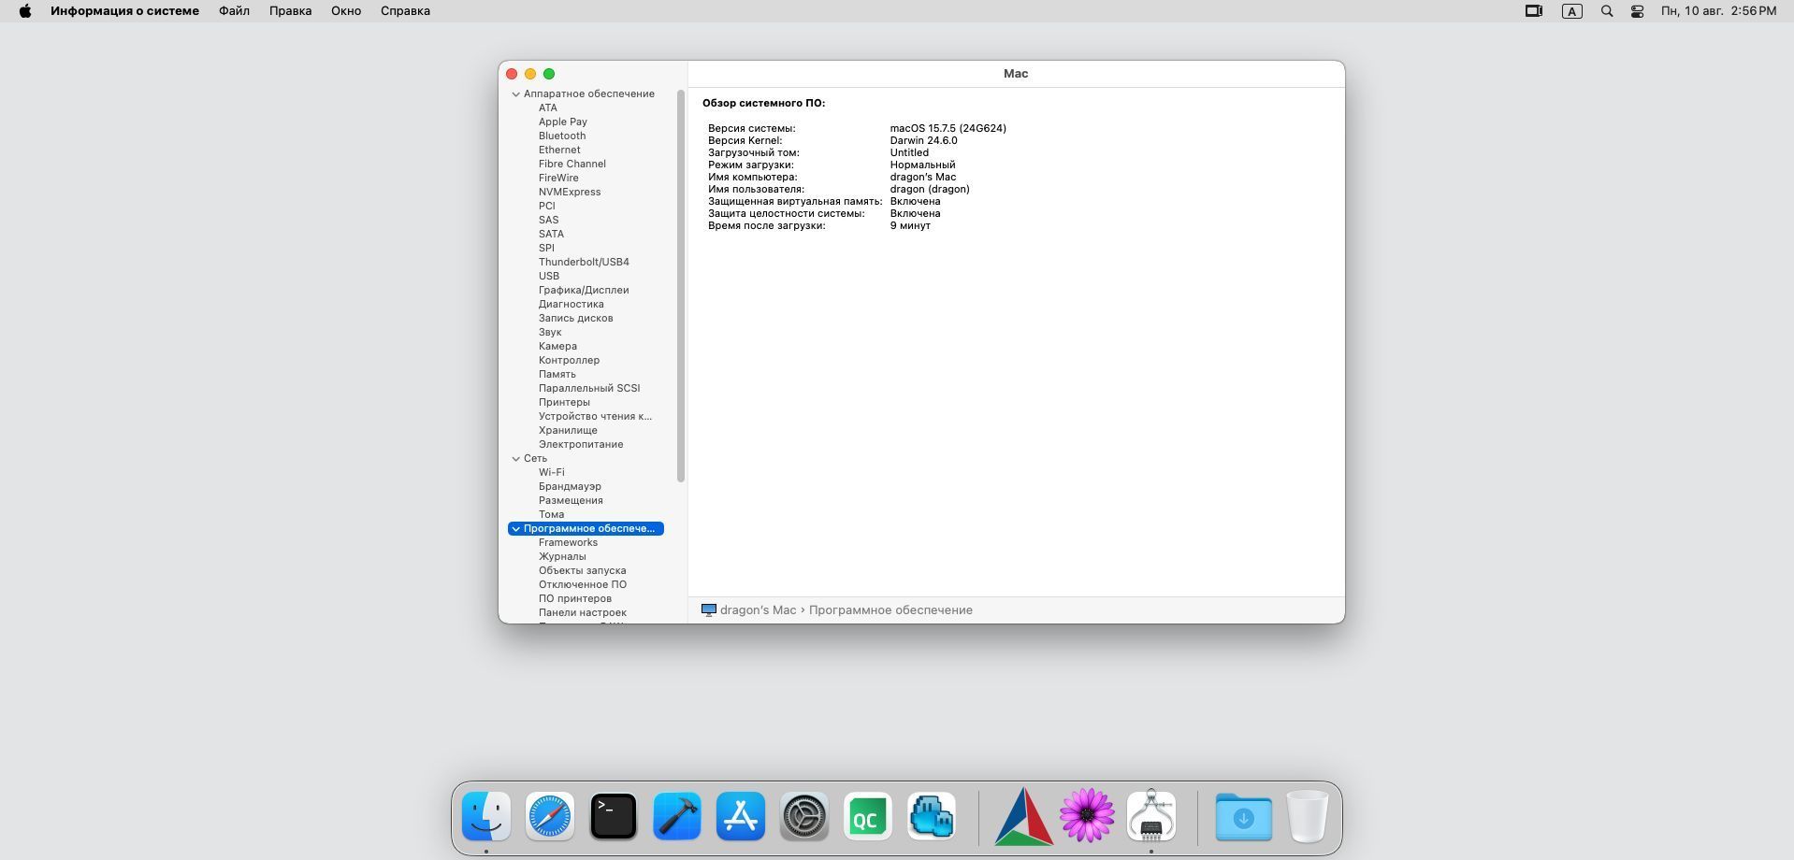The image size is (1794, 860).
Task: Open the Apple menu
Action: (x=25, y=11)
